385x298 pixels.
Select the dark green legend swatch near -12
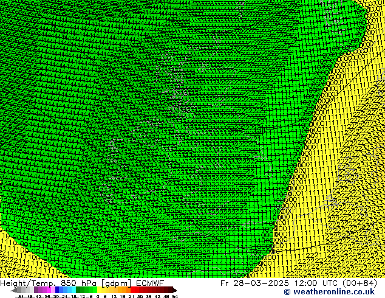pos(78,290)
